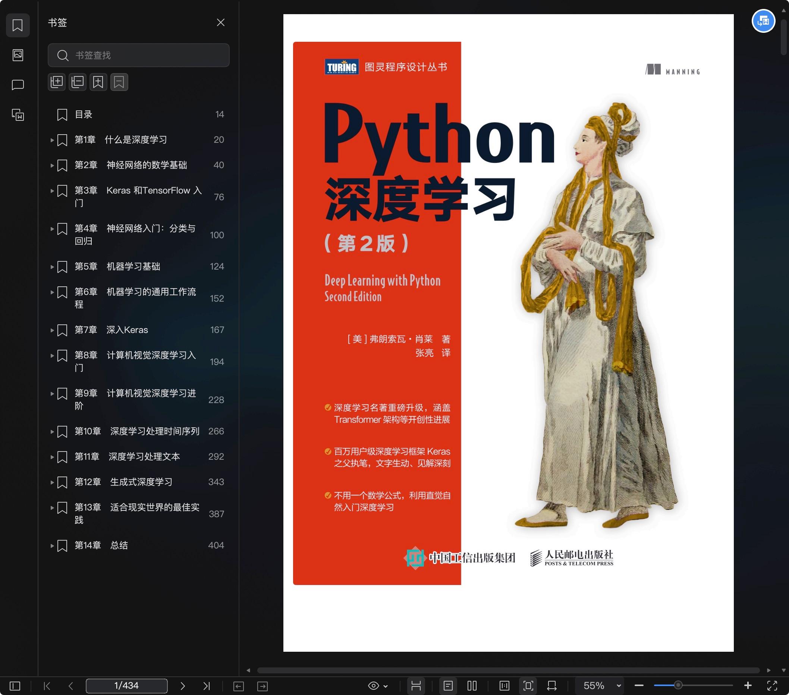Expand 第5章 机器学习基础
The width and height of the screenshot is (789, 695).
tap(52, 267)
